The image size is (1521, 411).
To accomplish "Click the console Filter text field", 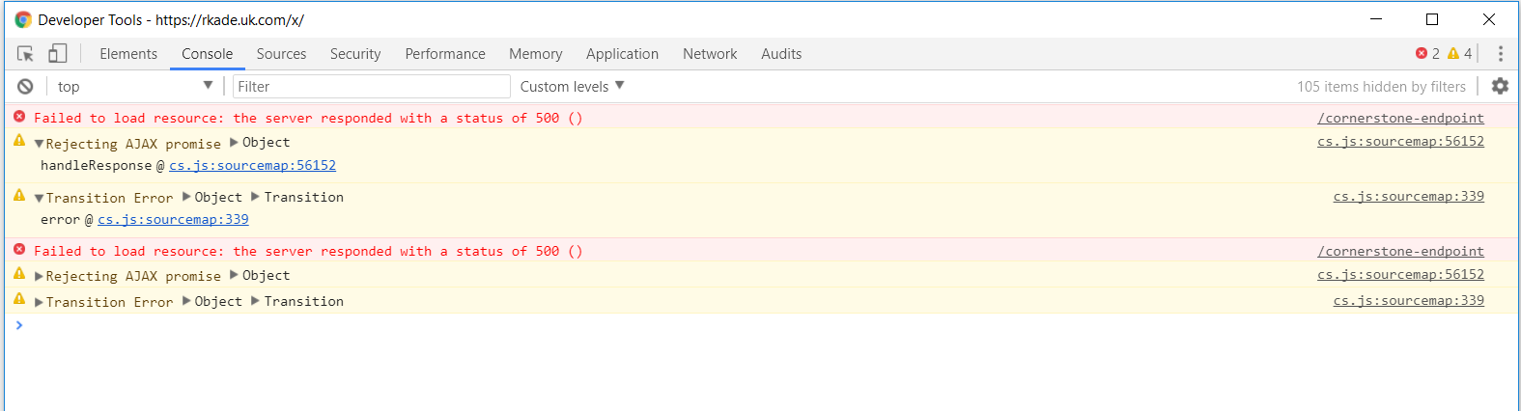I will (371, 86).
